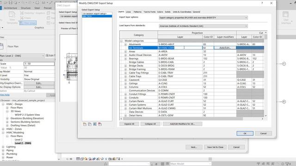Collapse the Model categories node
The image size is (296, 166).
point(122,41)
